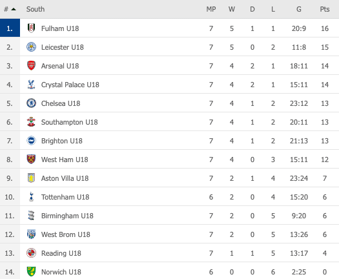Click the Fulham U18 club crest

(31, 28)
